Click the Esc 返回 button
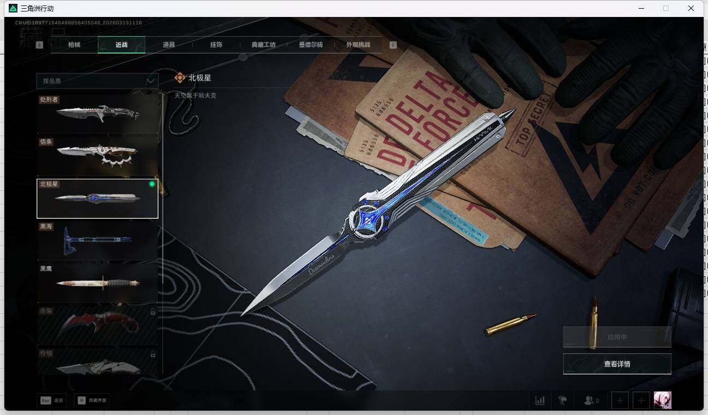 tap(52, 401)
